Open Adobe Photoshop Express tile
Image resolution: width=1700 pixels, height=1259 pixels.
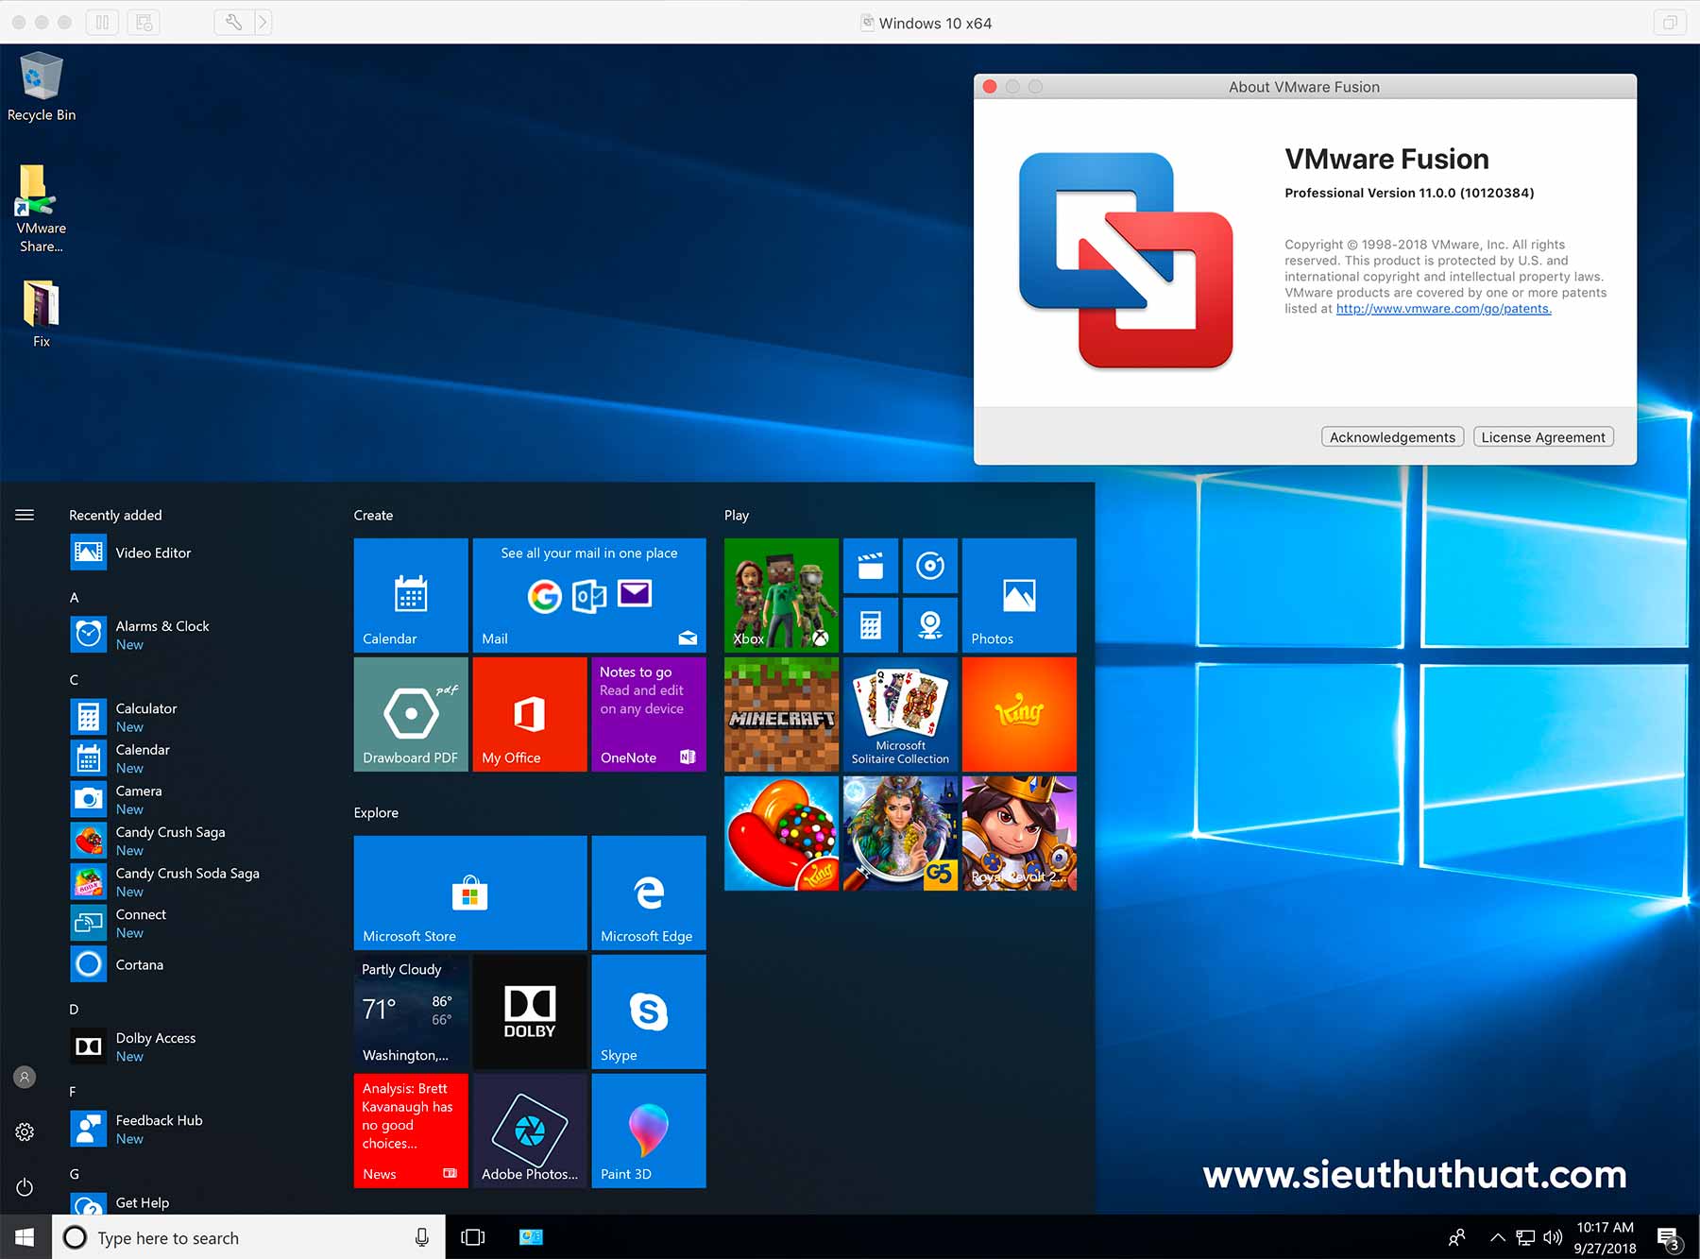pyautogui.click(x=530, y=1131)
